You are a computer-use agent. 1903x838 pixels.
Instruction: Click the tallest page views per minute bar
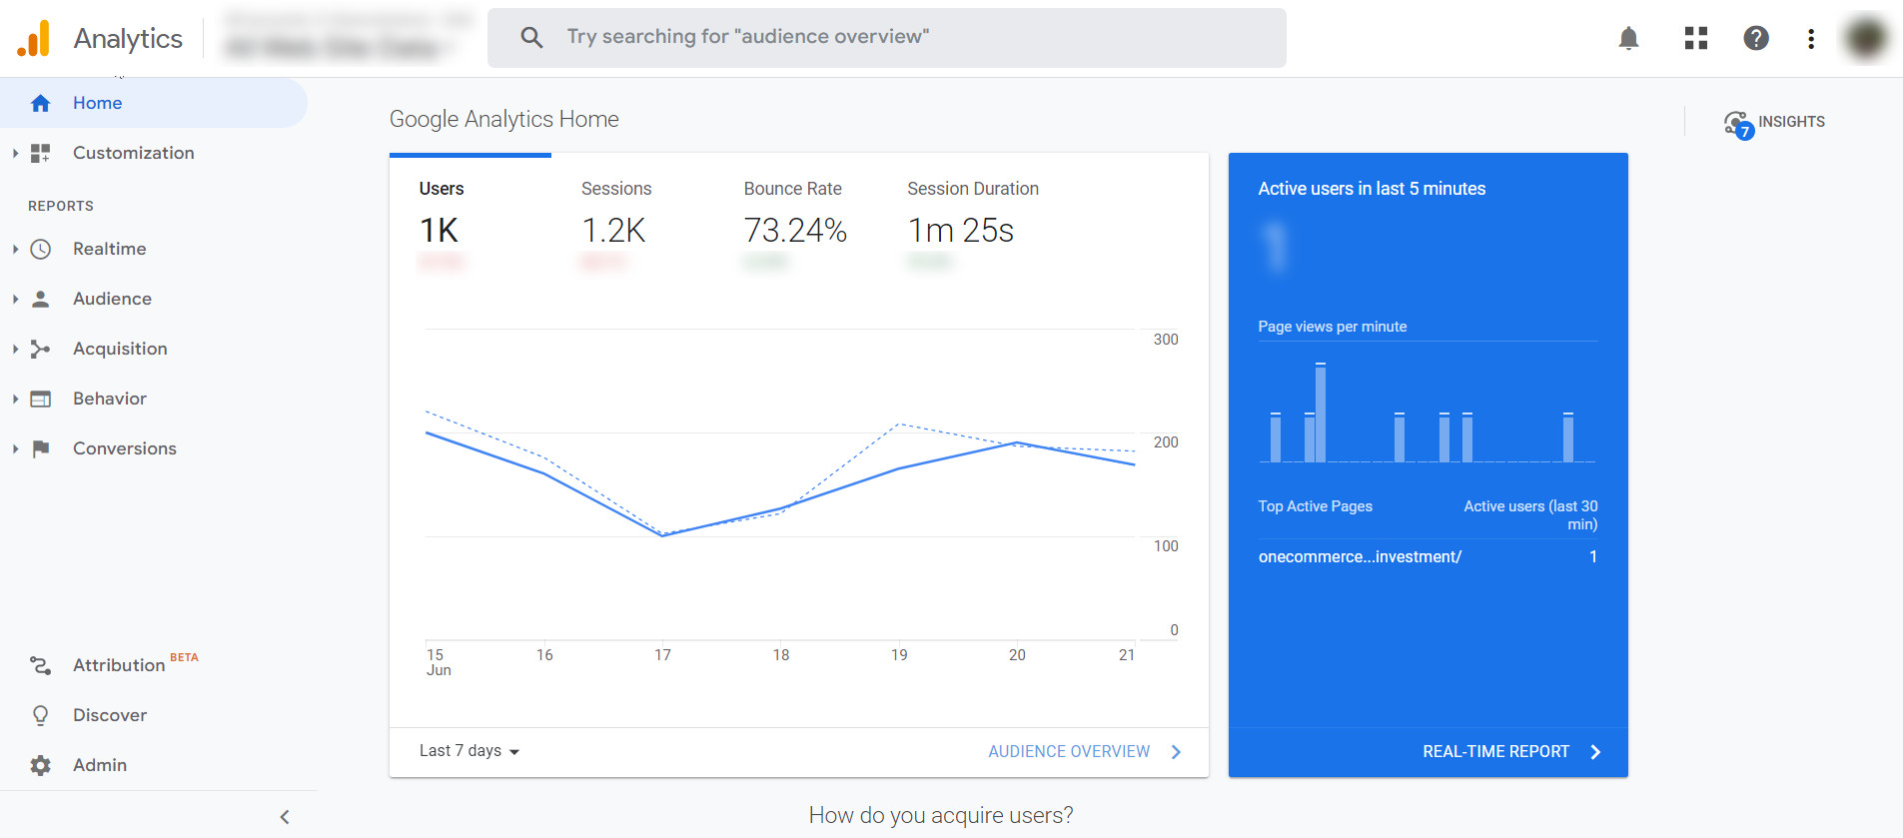(x=1321, y=413)
